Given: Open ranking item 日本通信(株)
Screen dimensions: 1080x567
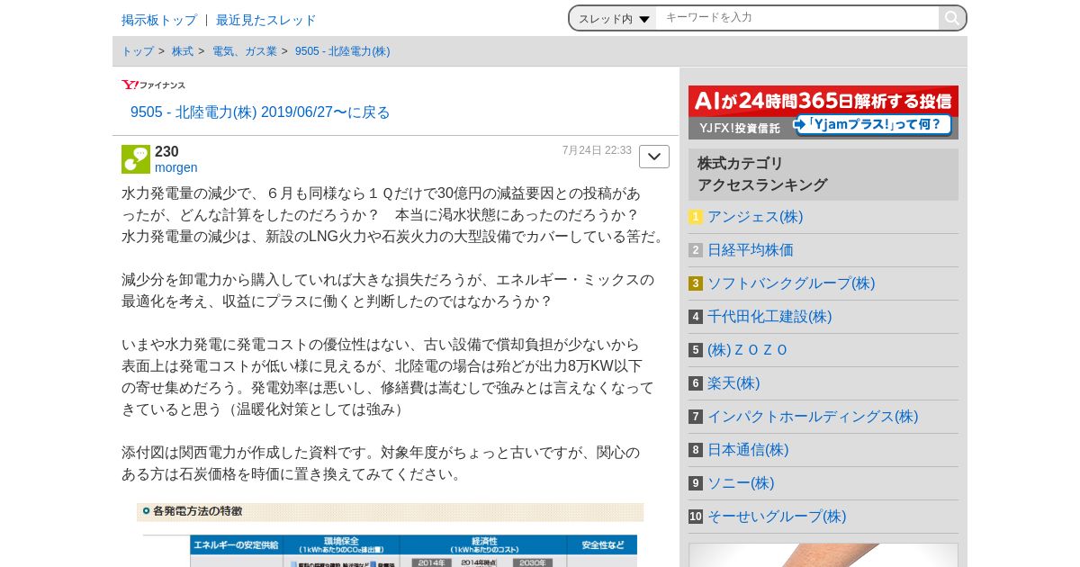Looking at the screenshot, I should tap(748, 450).
